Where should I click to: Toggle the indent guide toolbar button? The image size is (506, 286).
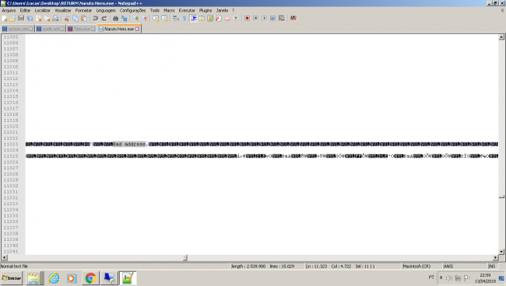[193, 19]
